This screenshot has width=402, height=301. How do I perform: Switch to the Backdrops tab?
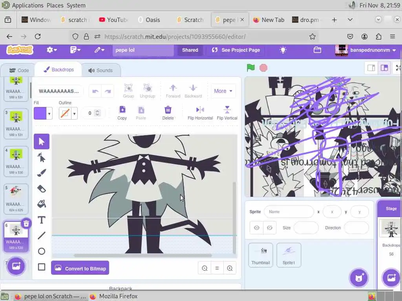[59, 70]
